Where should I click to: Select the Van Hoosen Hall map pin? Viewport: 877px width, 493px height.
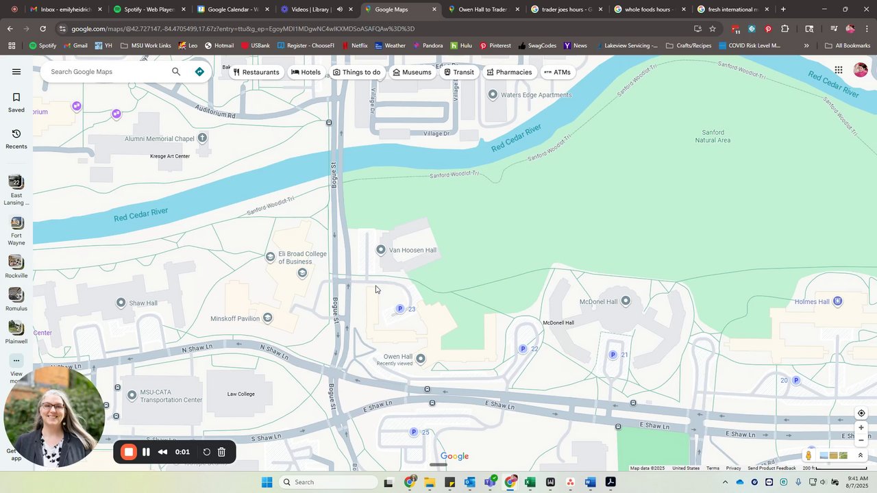click(381, 250)
